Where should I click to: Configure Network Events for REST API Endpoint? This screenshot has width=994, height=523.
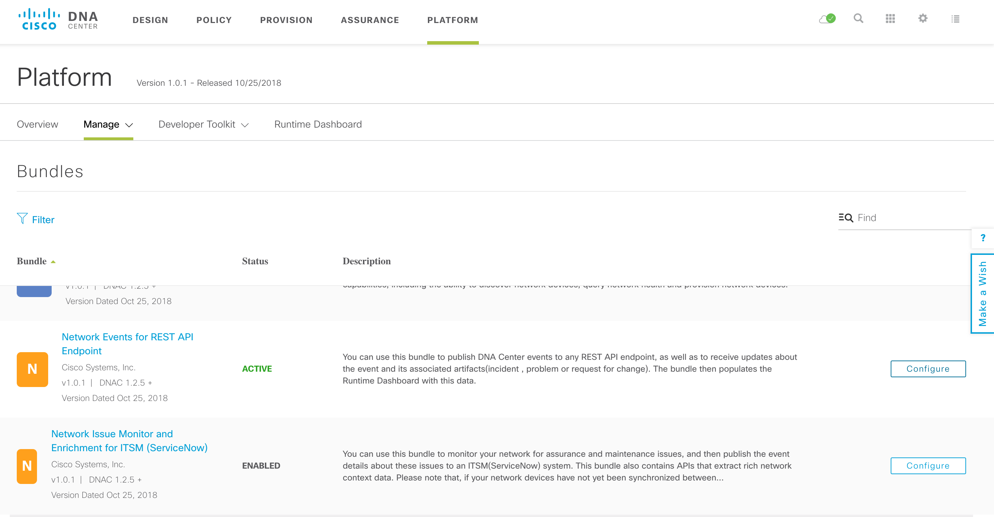pyautogui.click(x=928, y=369)
